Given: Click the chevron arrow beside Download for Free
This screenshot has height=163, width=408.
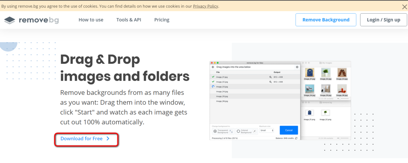Looking at the screenshot, I should tap(108, 139).
